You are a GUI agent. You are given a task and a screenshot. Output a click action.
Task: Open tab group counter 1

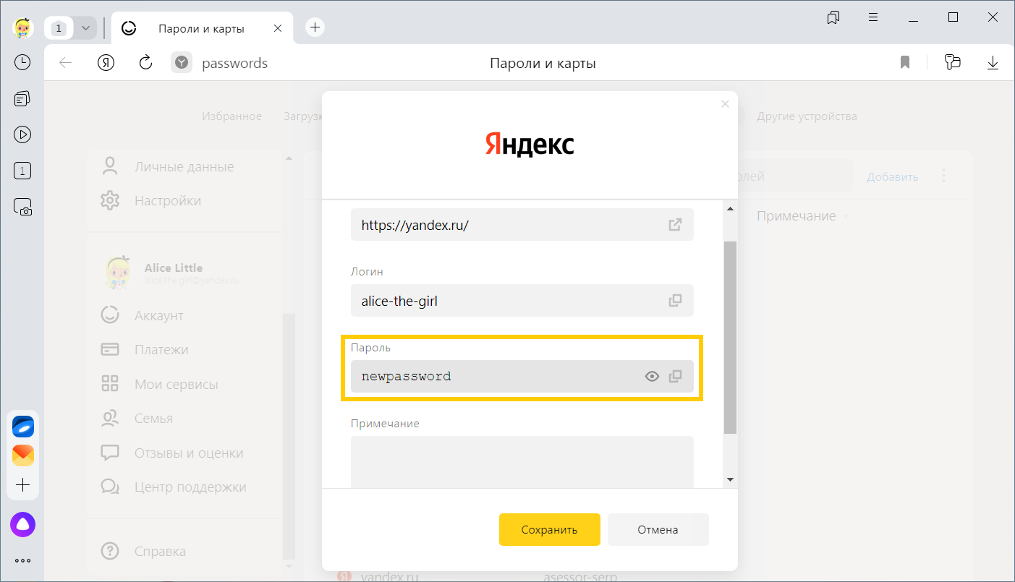point(59,28)
